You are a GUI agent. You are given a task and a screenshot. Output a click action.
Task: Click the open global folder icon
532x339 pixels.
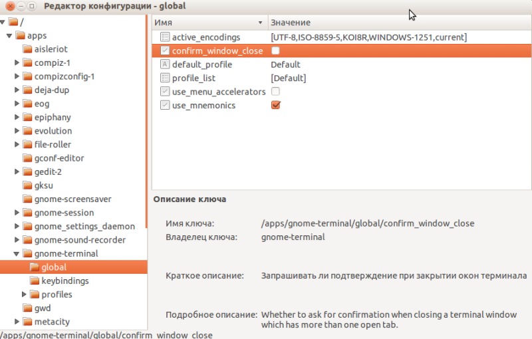click(x=35, y=267)
